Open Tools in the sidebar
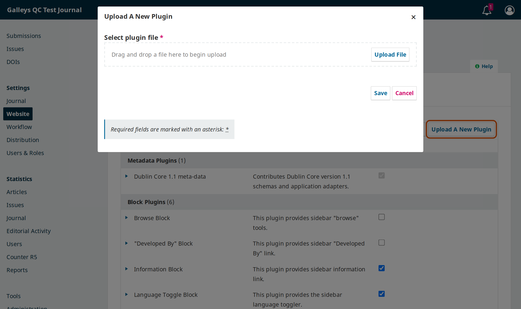The image size is (521, 309). (14, 296)
